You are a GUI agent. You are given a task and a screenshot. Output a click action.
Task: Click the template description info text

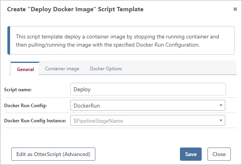118,41
